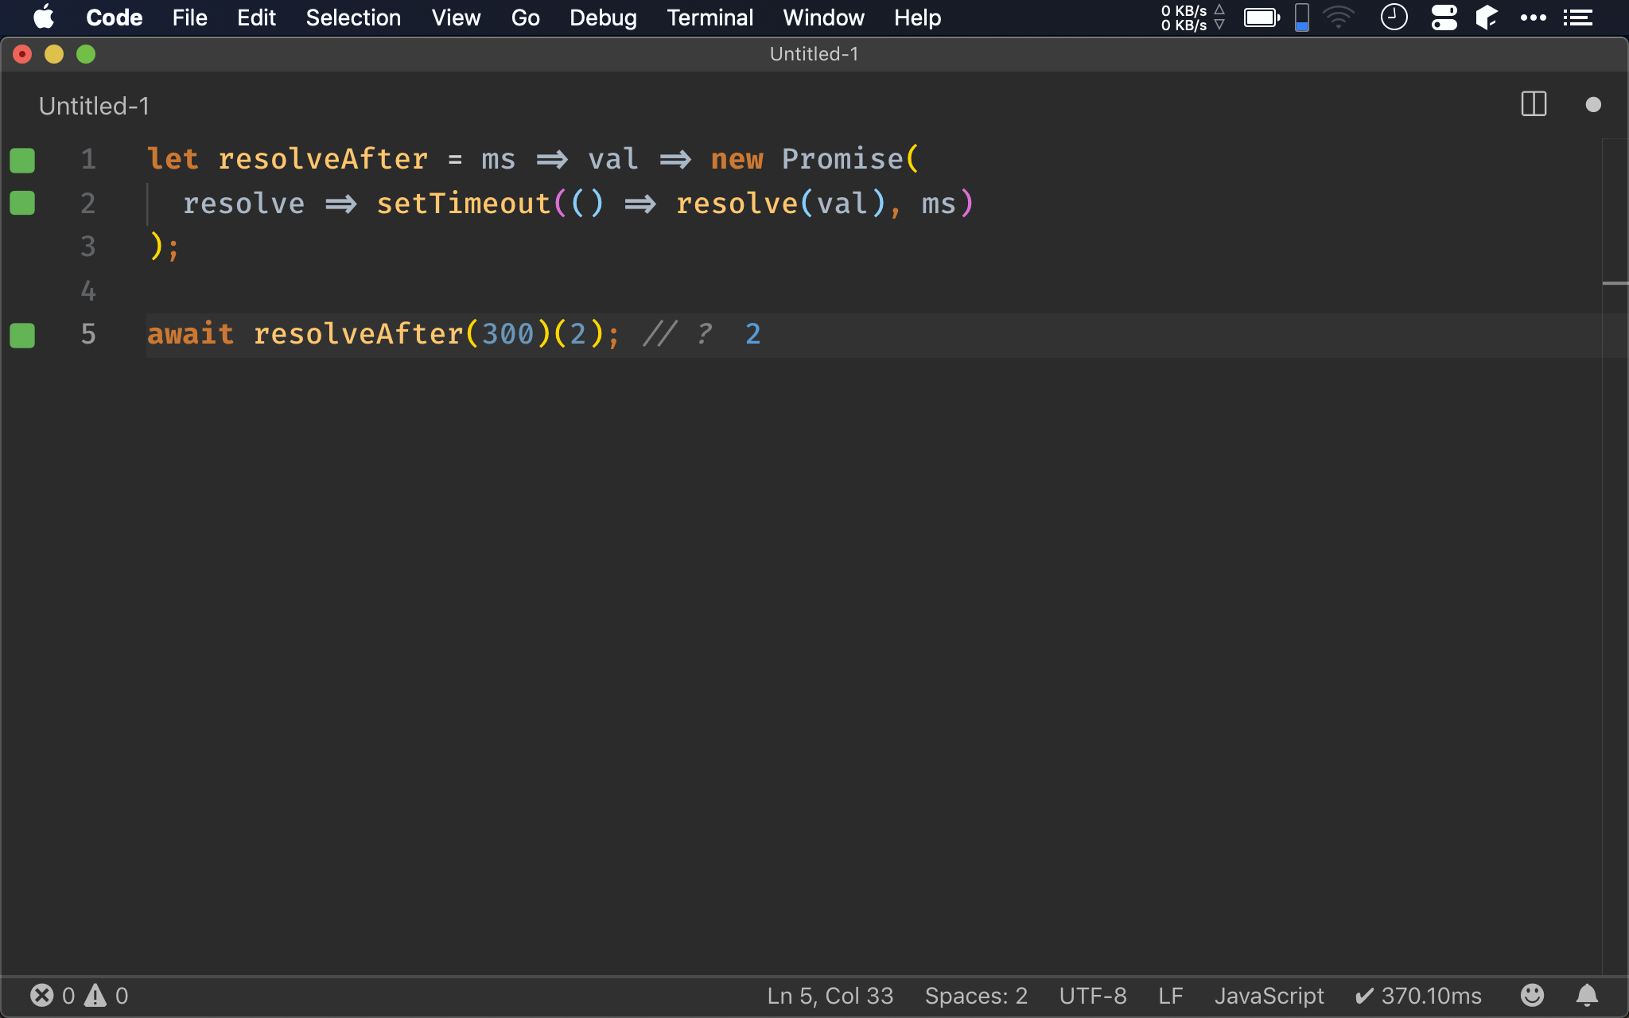The width and height of the screenshot is (1629, 1018).
Task: Click the split editor icon
Action: (x=1533, y=106)
